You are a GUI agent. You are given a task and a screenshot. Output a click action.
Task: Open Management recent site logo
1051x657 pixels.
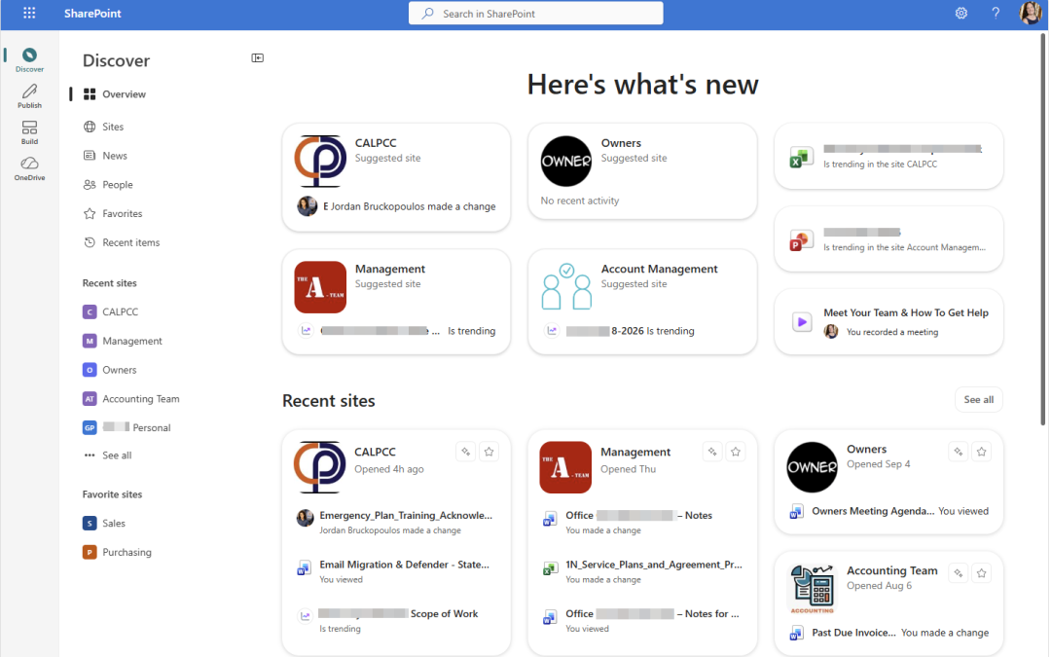(565, 467)
